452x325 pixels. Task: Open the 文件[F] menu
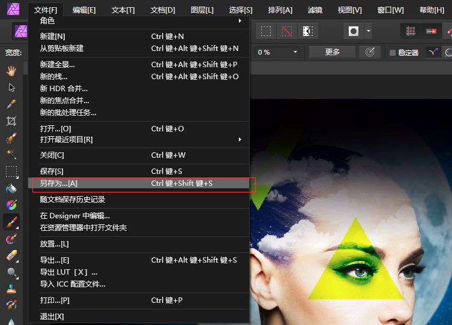(x=46, y=10)
